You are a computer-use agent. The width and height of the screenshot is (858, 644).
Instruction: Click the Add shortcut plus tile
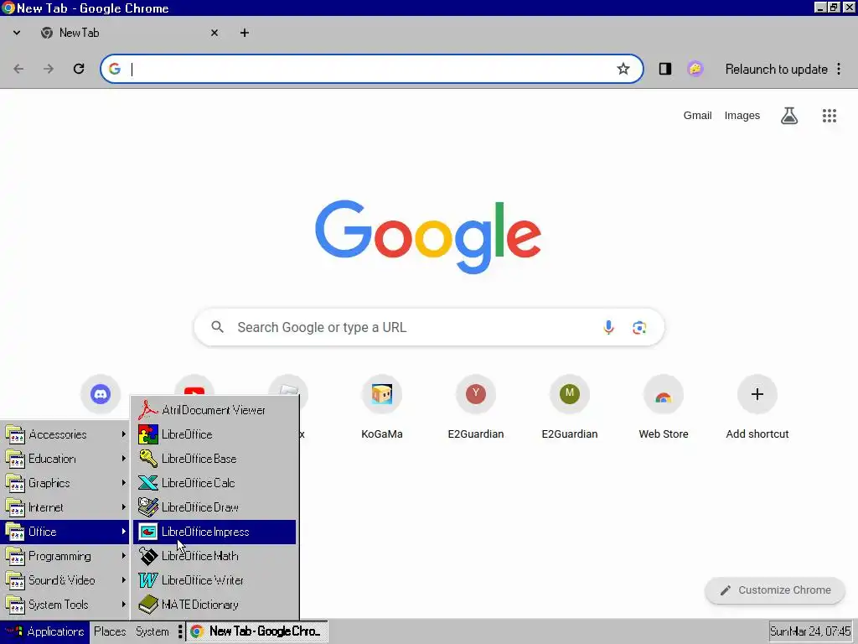pyautogui.click(x=757, y=408)
